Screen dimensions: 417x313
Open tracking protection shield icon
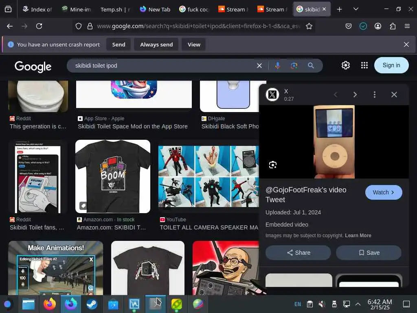[79, 26]
